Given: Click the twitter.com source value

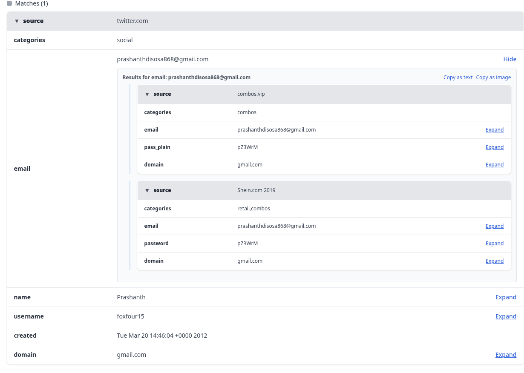Looking at the screenshot, I should [132, 21].
